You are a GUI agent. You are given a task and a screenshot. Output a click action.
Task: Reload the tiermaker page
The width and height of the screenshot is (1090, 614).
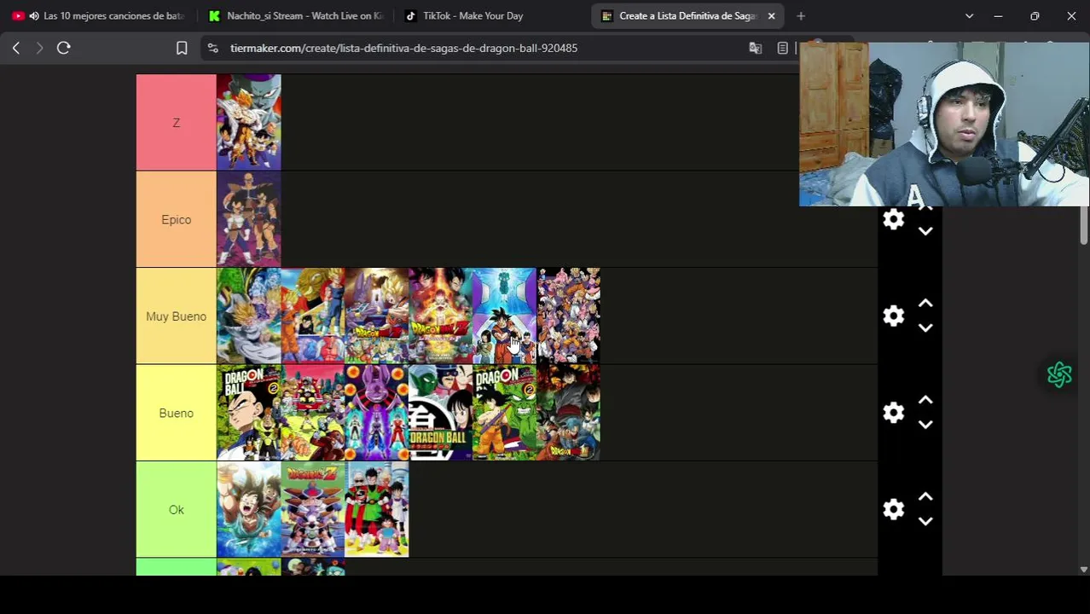click(64, 49)
